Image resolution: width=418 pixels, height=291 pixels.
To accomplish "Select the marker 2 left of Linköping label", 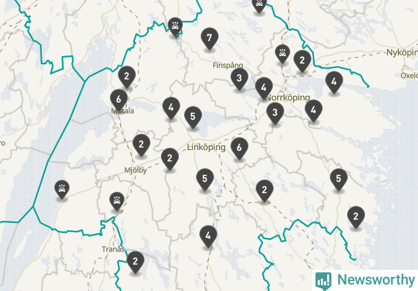I will [170, 159].
